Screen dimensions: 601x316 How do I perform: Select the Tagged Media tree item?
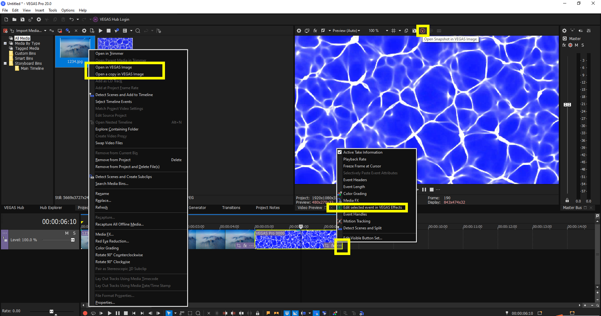point(27,48)
